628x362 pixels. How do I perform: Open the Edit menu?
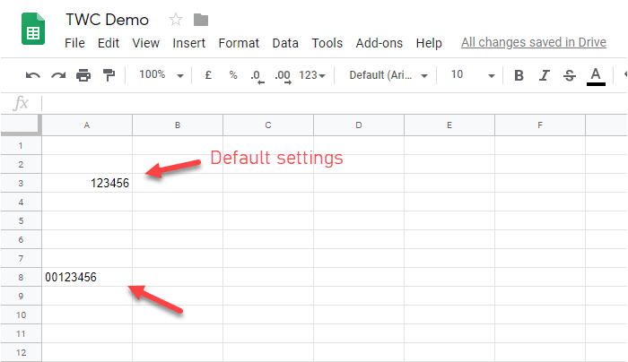[109, 43]
